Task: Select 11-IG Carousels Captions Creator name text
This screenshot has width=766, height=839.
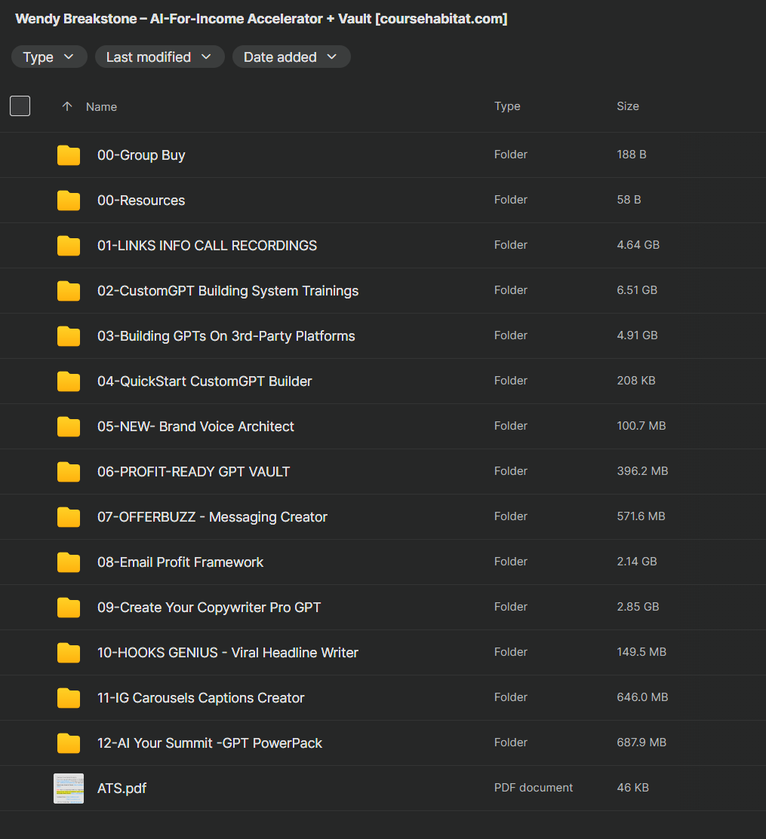Action: [x=200, y=698]
